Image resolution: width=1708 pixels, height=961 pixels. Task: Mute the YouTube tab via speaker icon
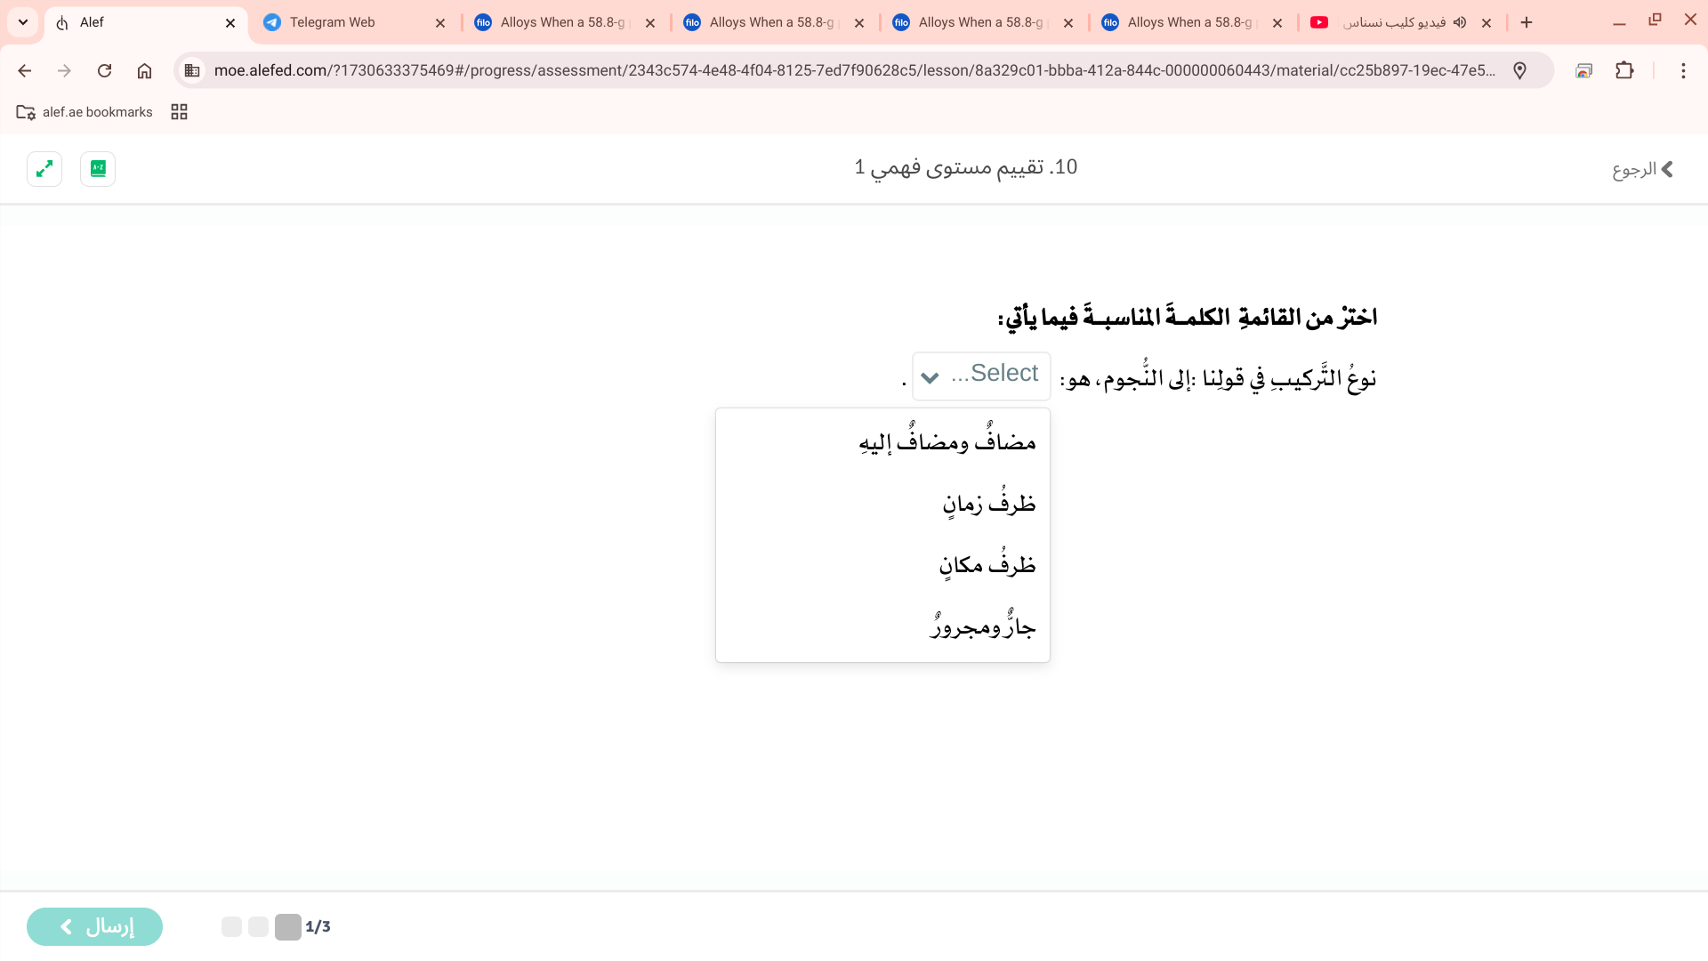[x=1460, y=22]
